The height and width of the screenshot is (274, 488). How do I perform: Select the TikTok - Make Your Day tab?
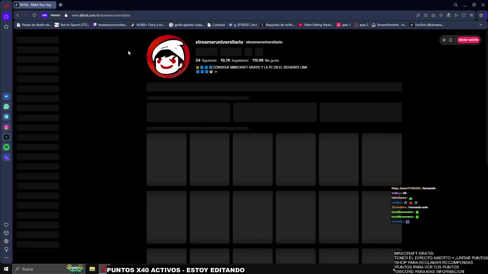tap(34, 5)
